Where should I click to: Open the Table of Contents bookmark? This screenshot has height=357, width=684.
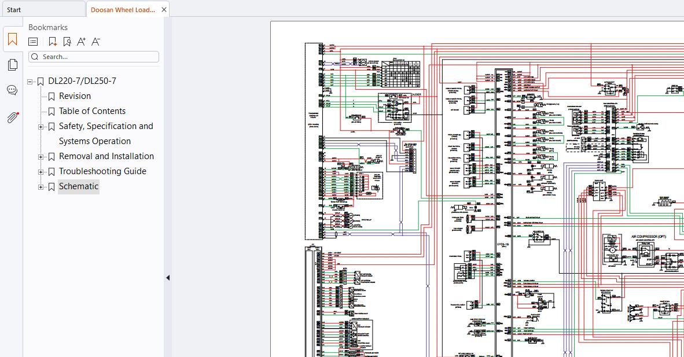click(x=92, y=111)
